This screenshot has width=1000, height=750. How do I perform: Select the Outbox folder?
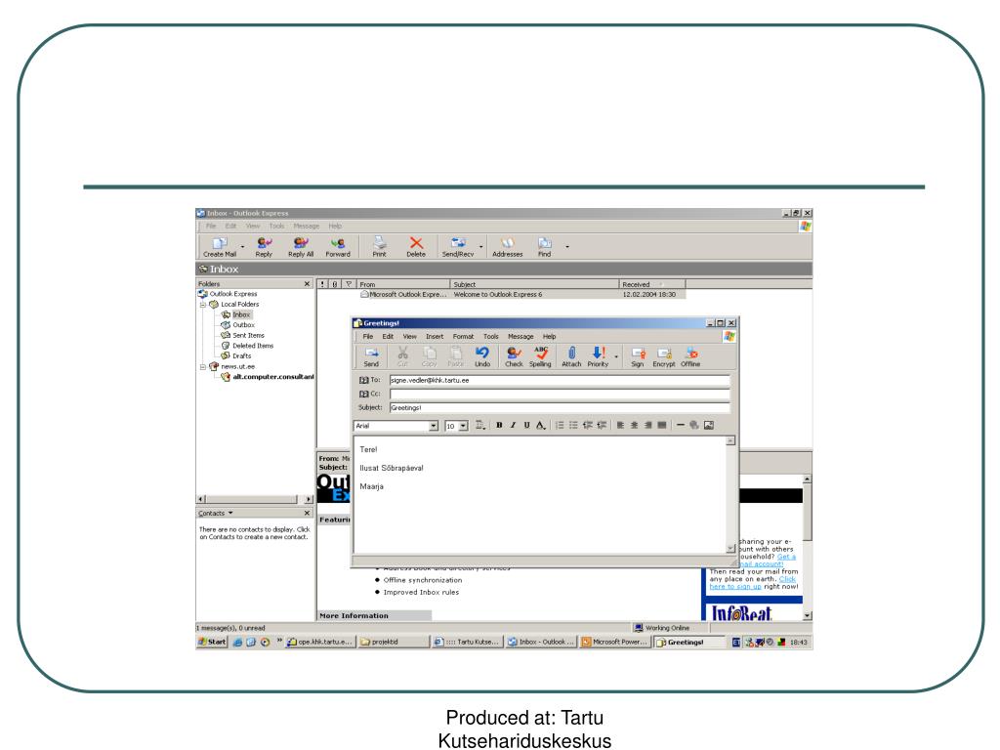coord(243,325)
